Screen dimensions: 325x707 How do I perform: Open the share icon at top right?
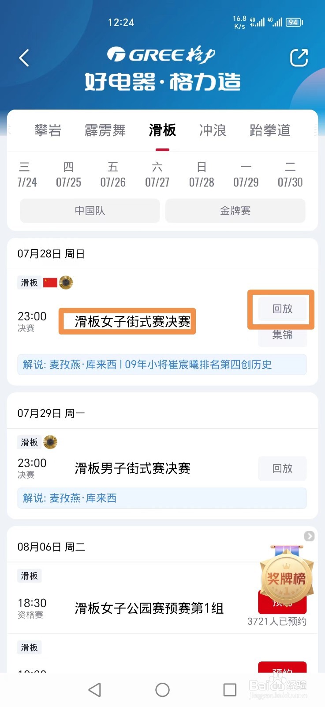pyautogui.click(x=299, y=58)
